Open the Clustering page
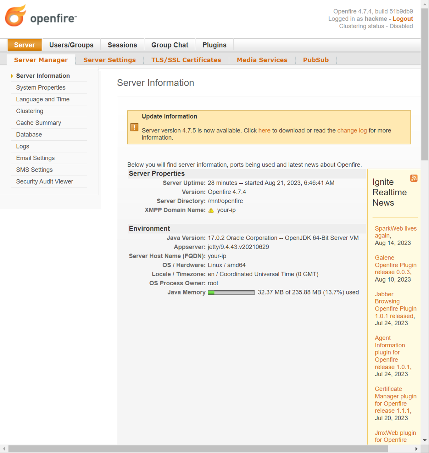The image size is (429, 453). (30, 111)
